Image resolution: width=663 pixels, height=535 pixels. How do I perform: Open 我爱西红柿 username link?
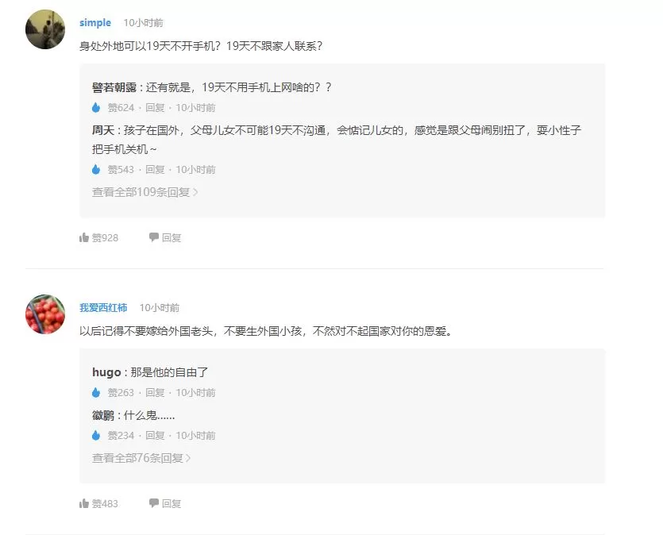pos(103,308)
